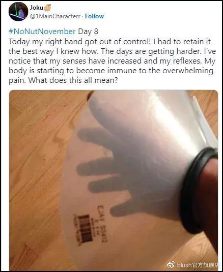Screen dimensions: 223x272
Task: Click the Joku display name
Action: coord(36,8)
